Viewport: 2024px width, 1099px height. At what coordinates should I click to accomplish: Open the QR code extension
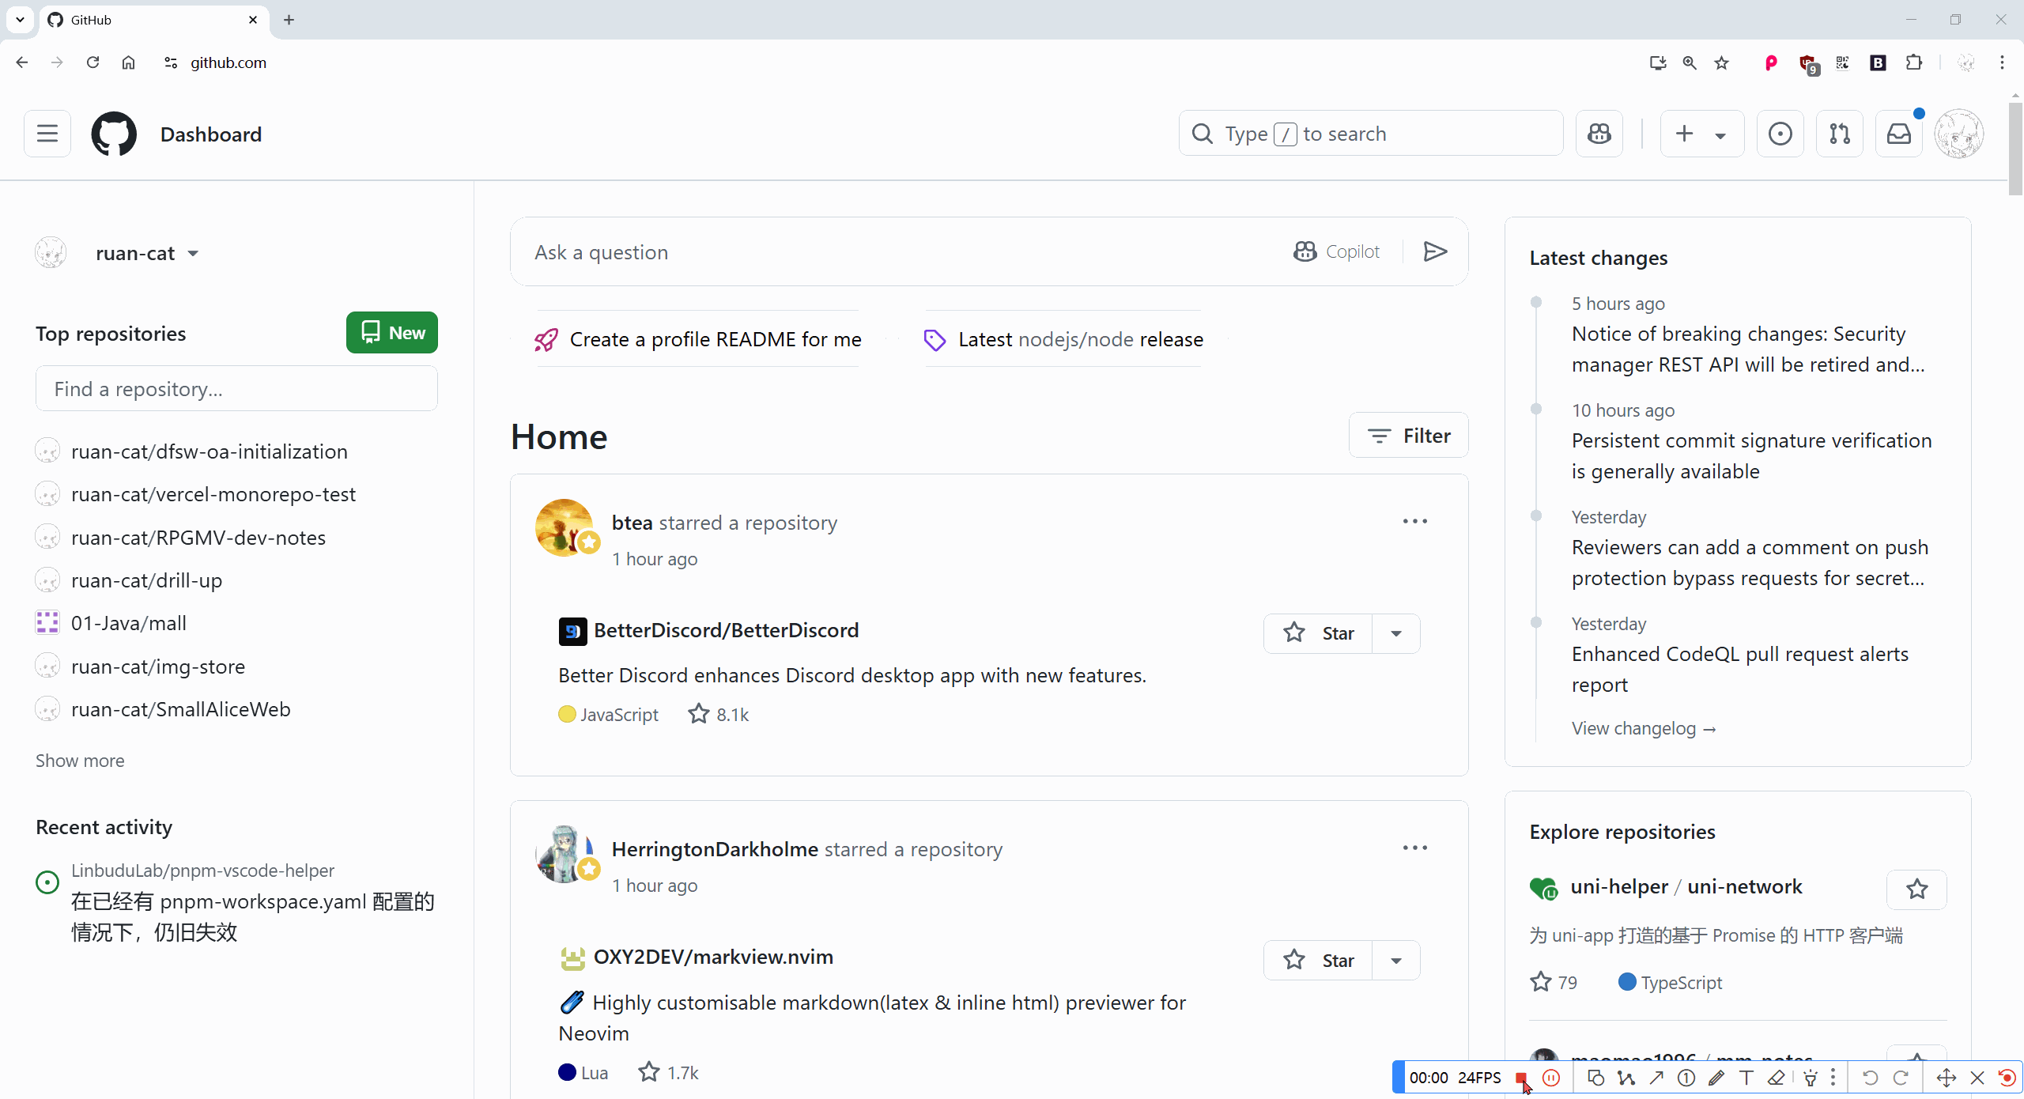(1843, 62)
